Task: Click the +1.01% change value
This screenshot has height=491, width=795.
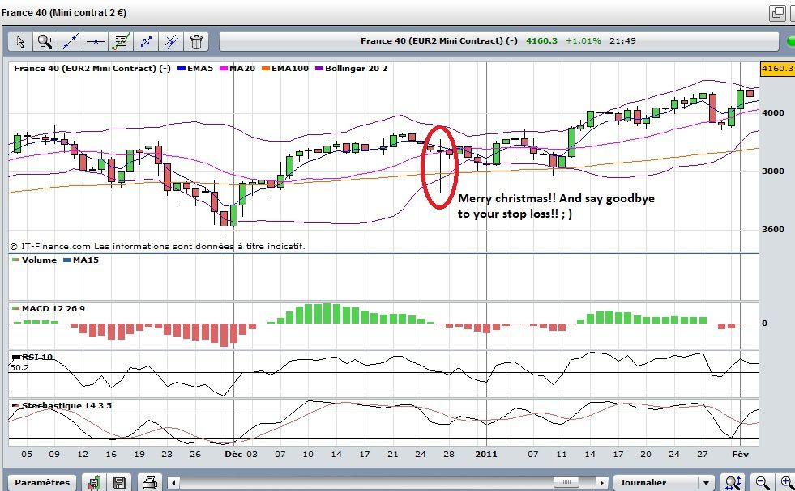Action: pyautogui.click(x=583, y=41)
